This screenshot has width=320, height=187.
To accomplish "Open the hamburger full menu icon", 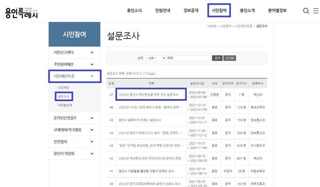I will tap(316, 10).
